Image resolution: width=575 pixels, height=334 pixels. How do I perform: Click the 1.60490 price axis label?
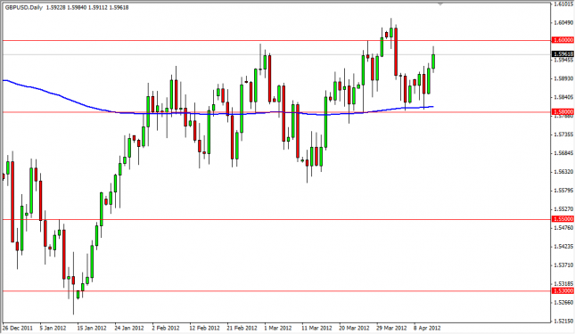point(563,22)
